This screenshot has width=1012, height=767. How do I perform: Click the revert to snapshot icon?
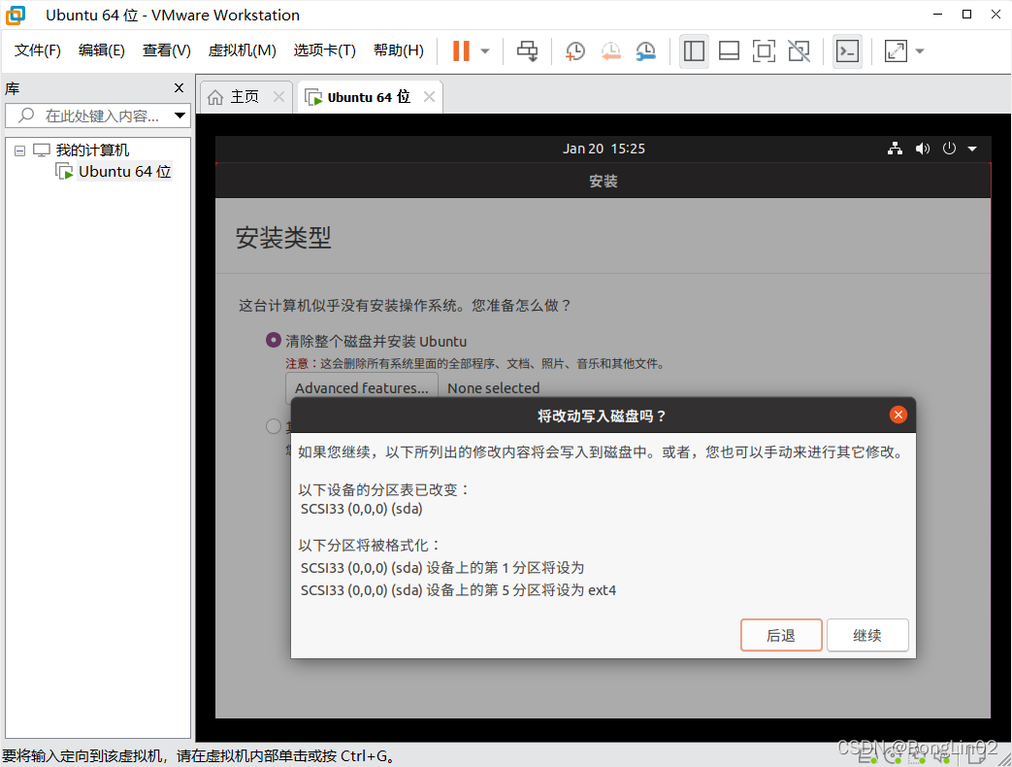610,51
